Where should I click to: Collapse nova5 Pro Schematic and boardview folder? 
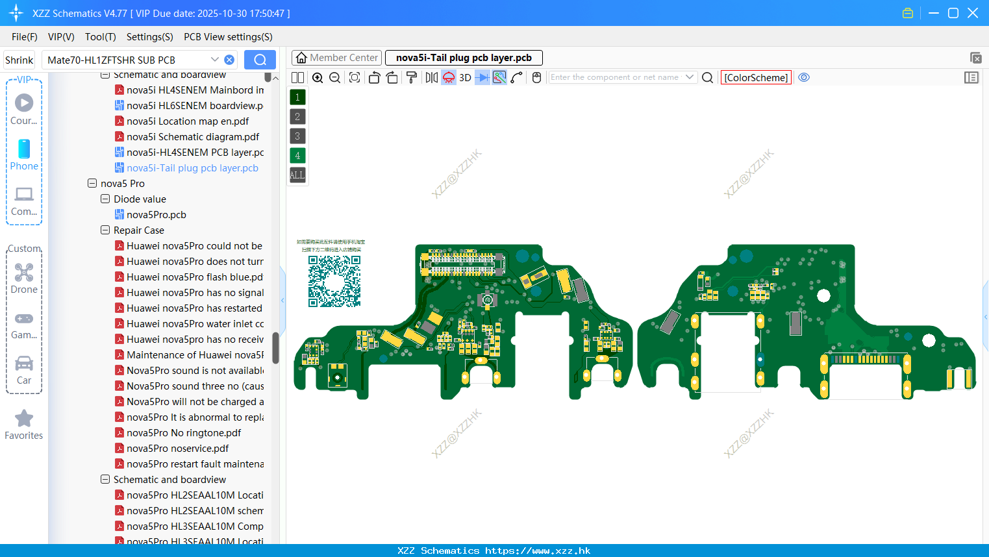coord(105,480)
